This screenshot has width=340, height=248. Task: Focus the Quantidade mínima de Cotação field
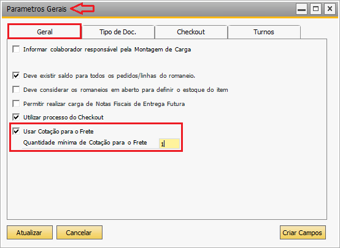[169, 143]
